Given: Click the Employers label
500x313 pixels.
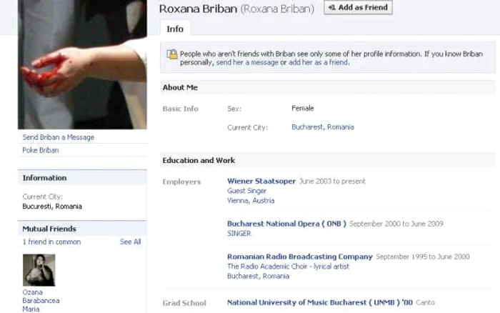Looking at the screenshot, I should click(181, 182).
